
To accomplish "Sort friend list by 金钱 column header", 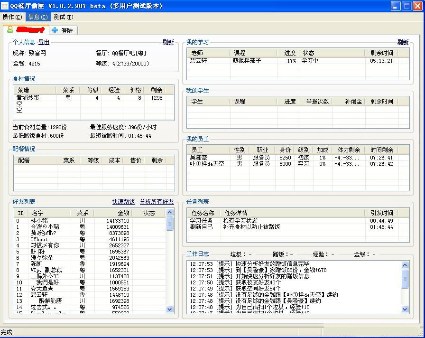I will (113, 213).
